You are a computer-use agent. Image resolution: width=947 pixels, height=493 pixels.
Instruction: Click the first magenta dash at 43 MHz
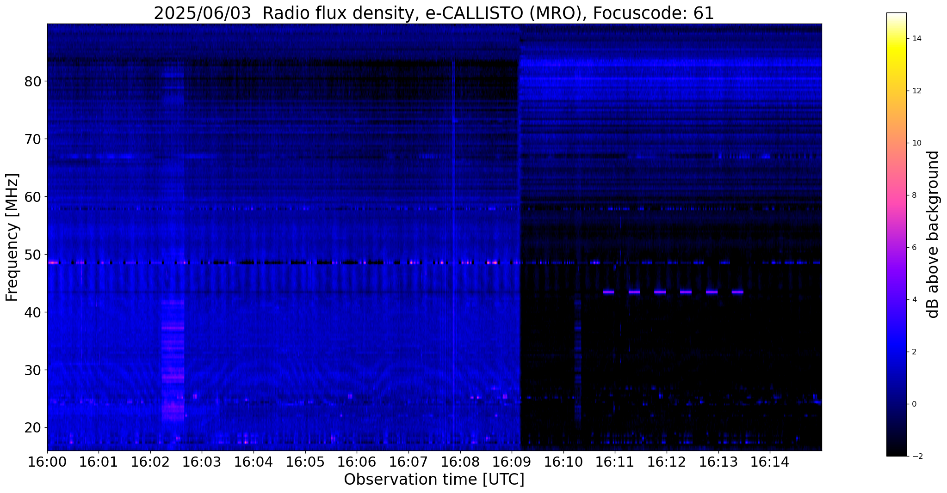[608, 292]
